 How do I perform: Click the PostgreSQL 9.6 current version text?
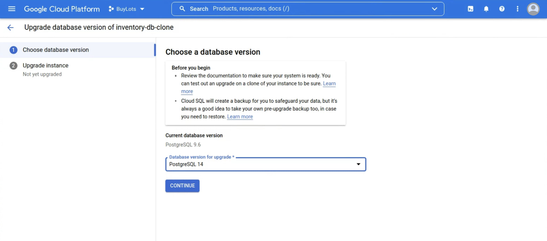point(183,145)
